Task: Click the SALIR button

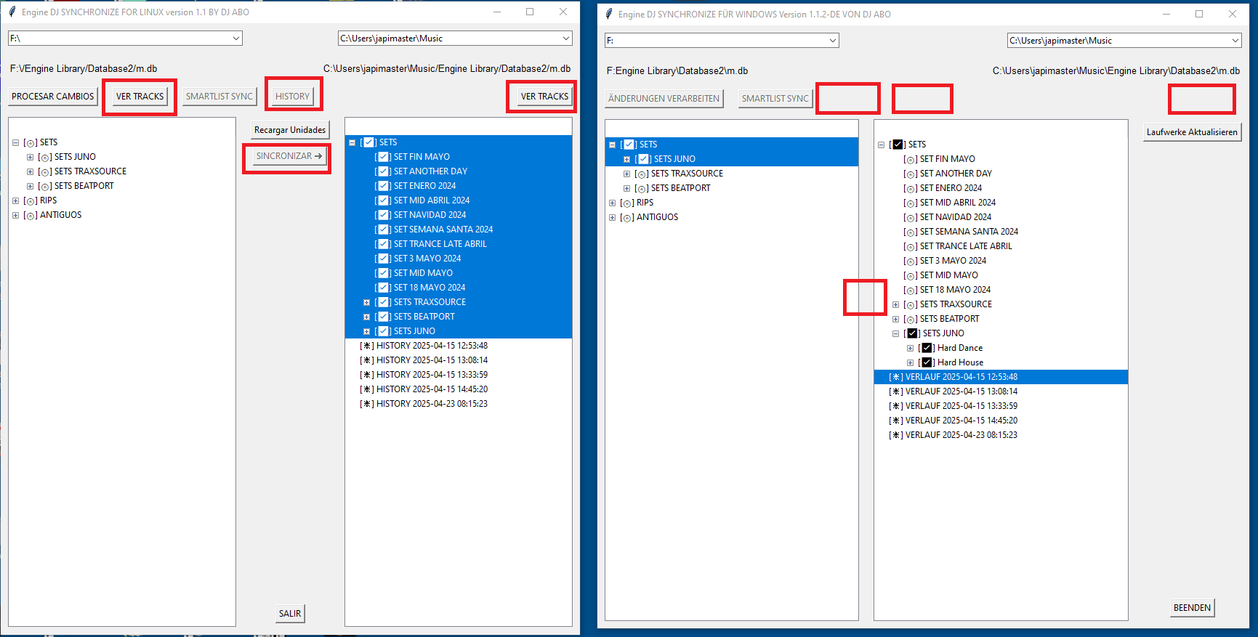Action: 290,614
